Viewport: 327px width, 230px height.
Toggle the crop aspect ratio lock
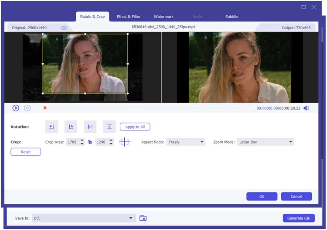point(90,142)
